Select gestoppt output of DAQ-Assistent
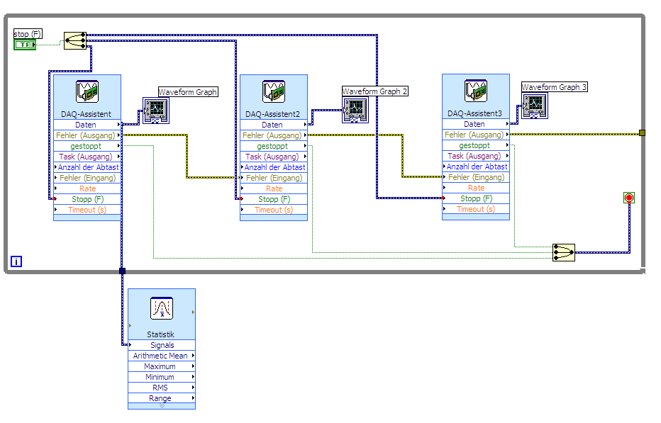661x423 pixels. [x=87, y=146]
